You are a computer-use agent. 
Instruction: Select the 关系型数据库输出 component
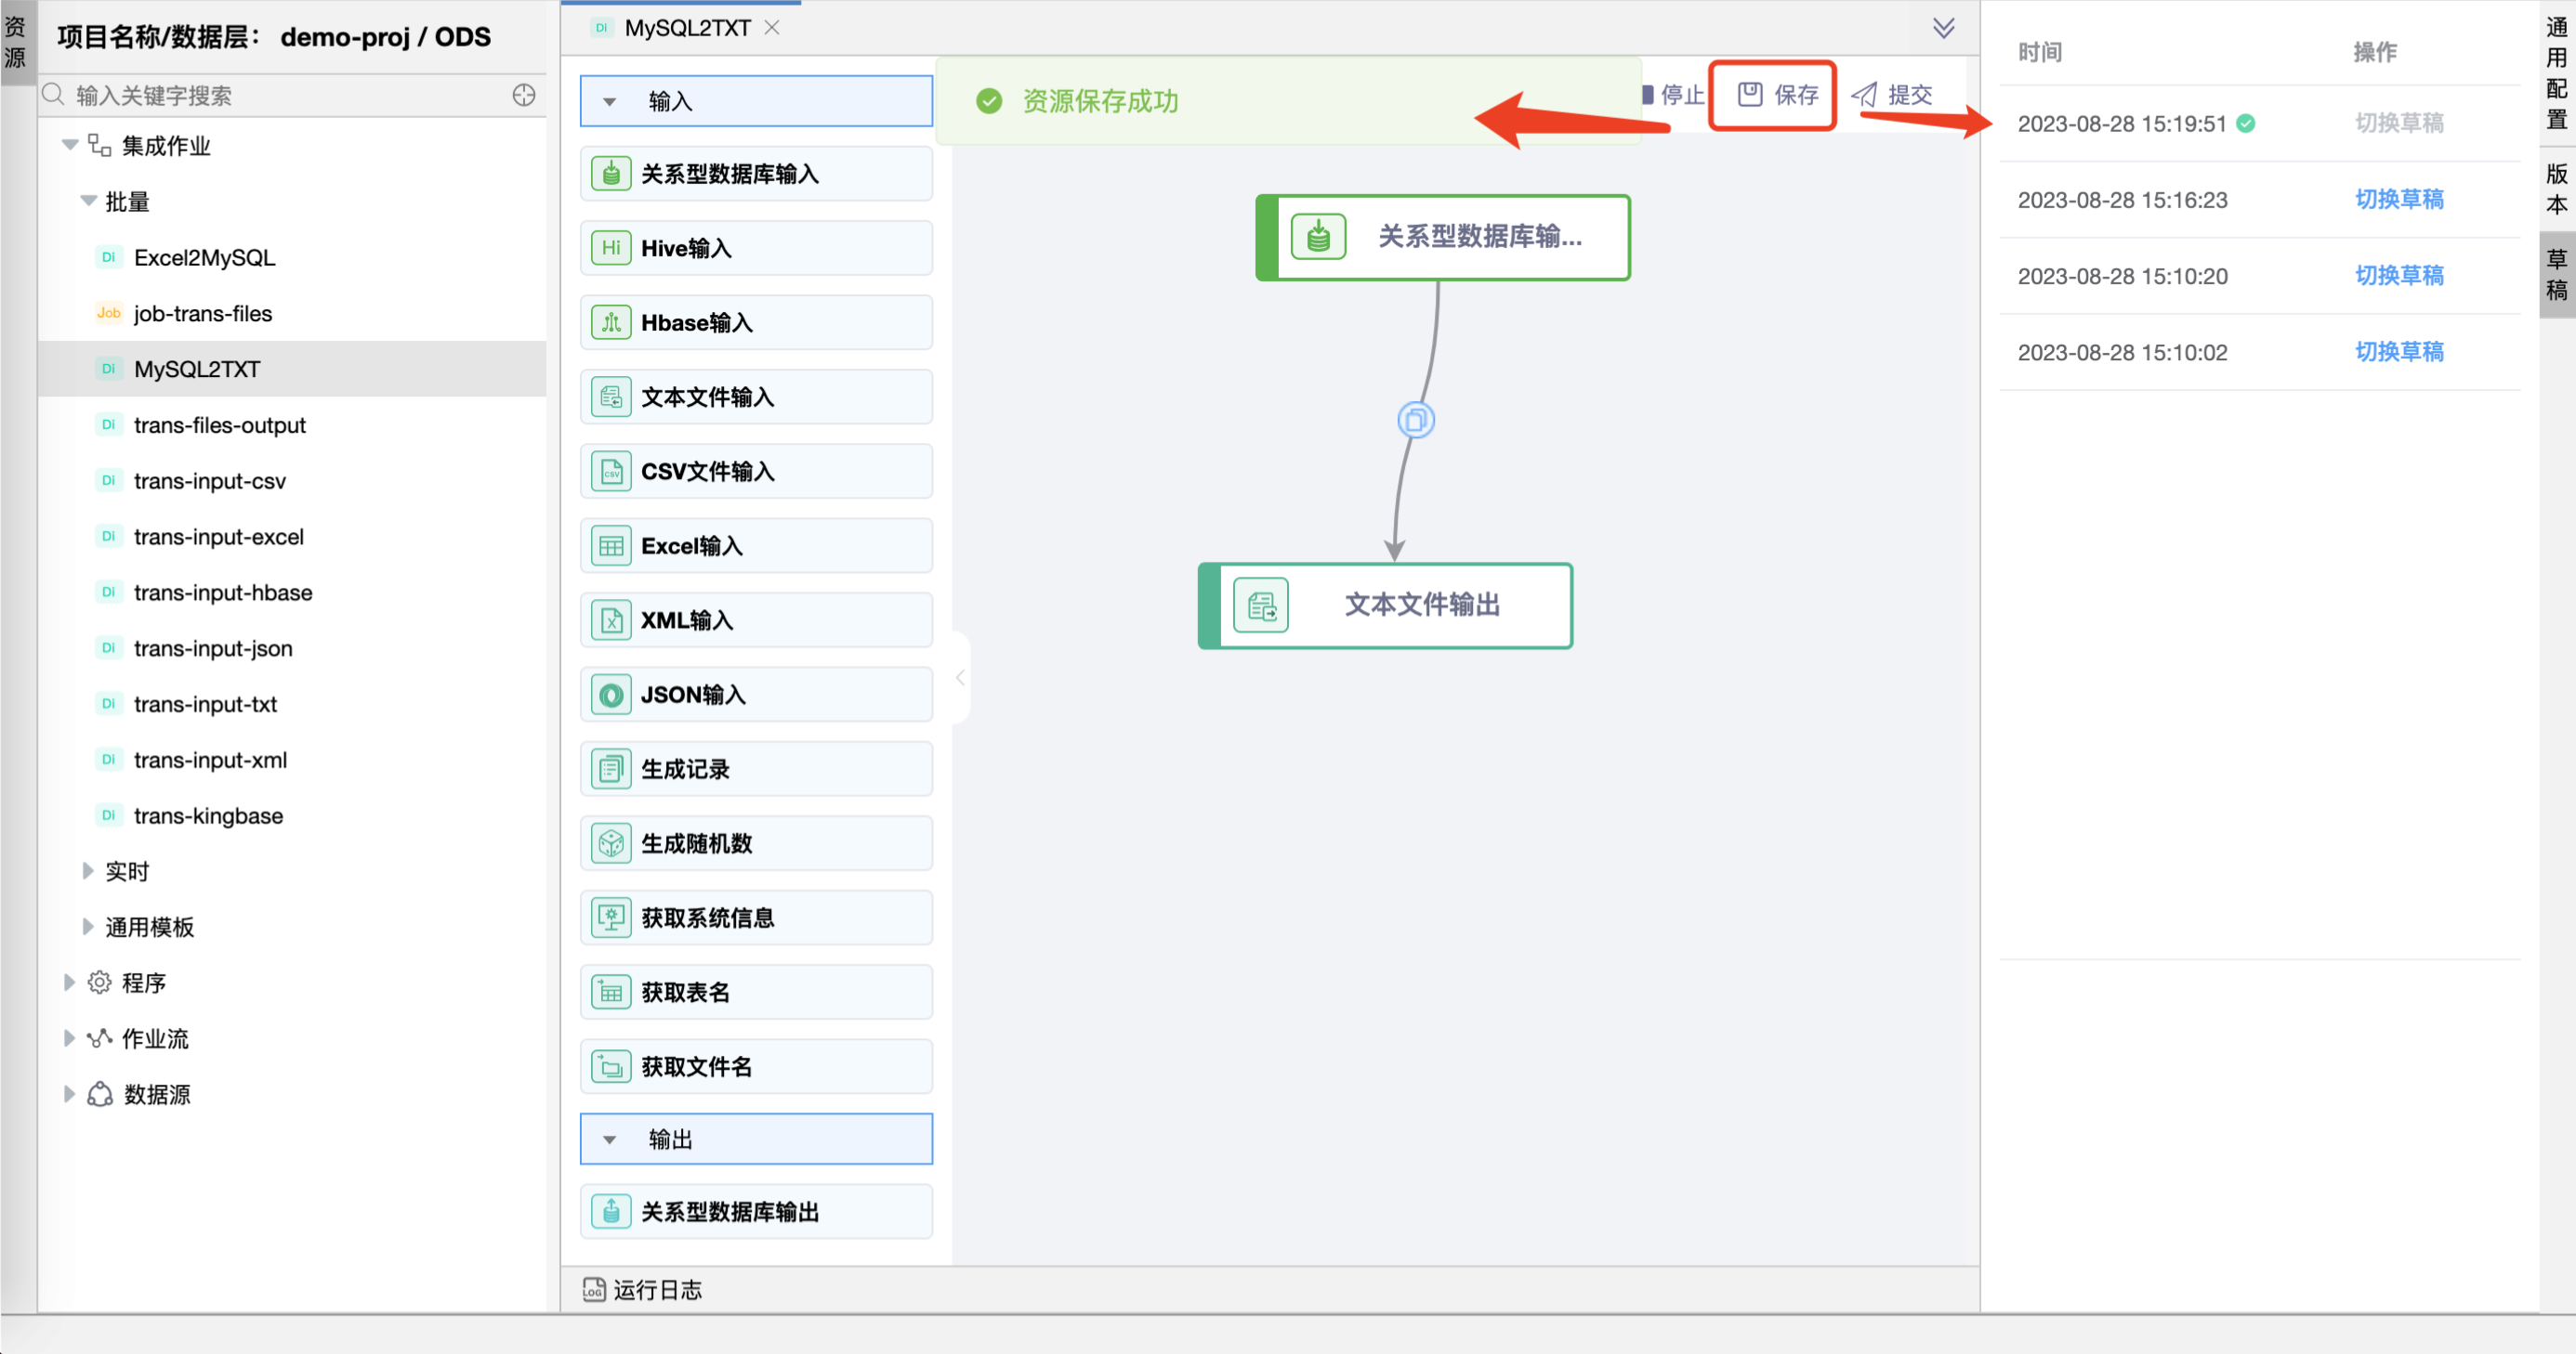tap(756, 1211)
